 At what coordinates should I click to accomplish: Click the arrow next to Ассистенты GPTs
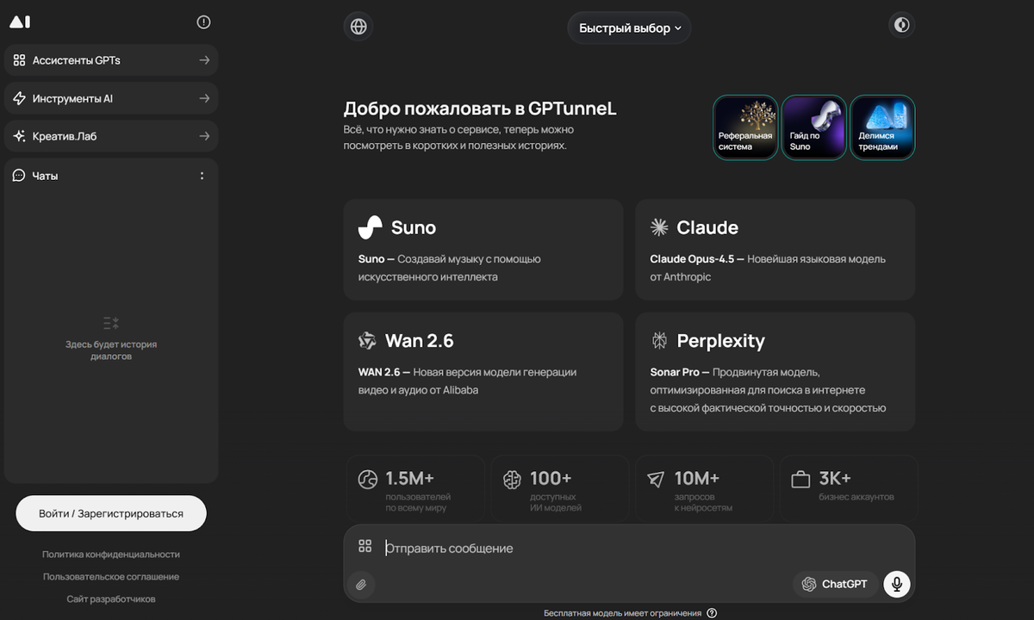point(204,60)
